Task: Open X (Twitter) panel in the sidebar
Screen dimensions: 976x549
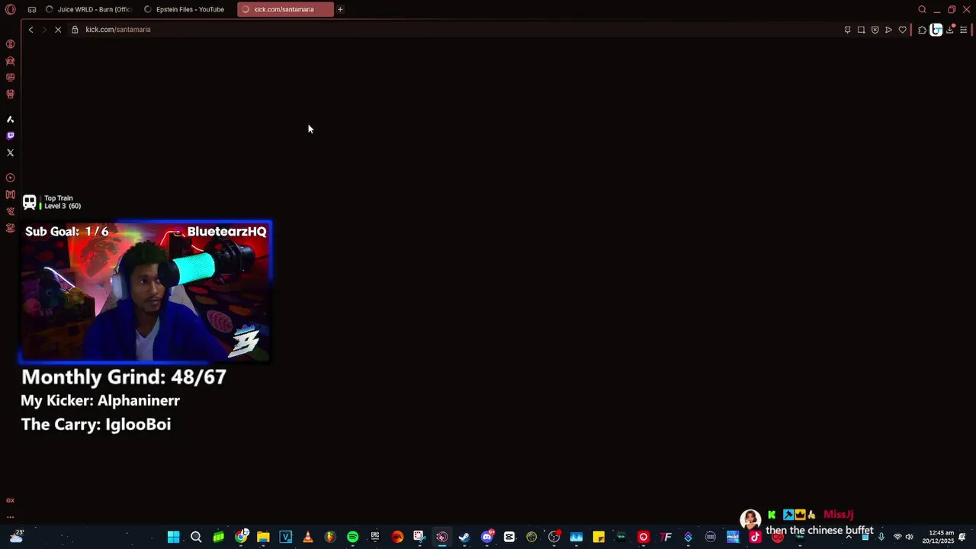Action: (x=11, y=152)
